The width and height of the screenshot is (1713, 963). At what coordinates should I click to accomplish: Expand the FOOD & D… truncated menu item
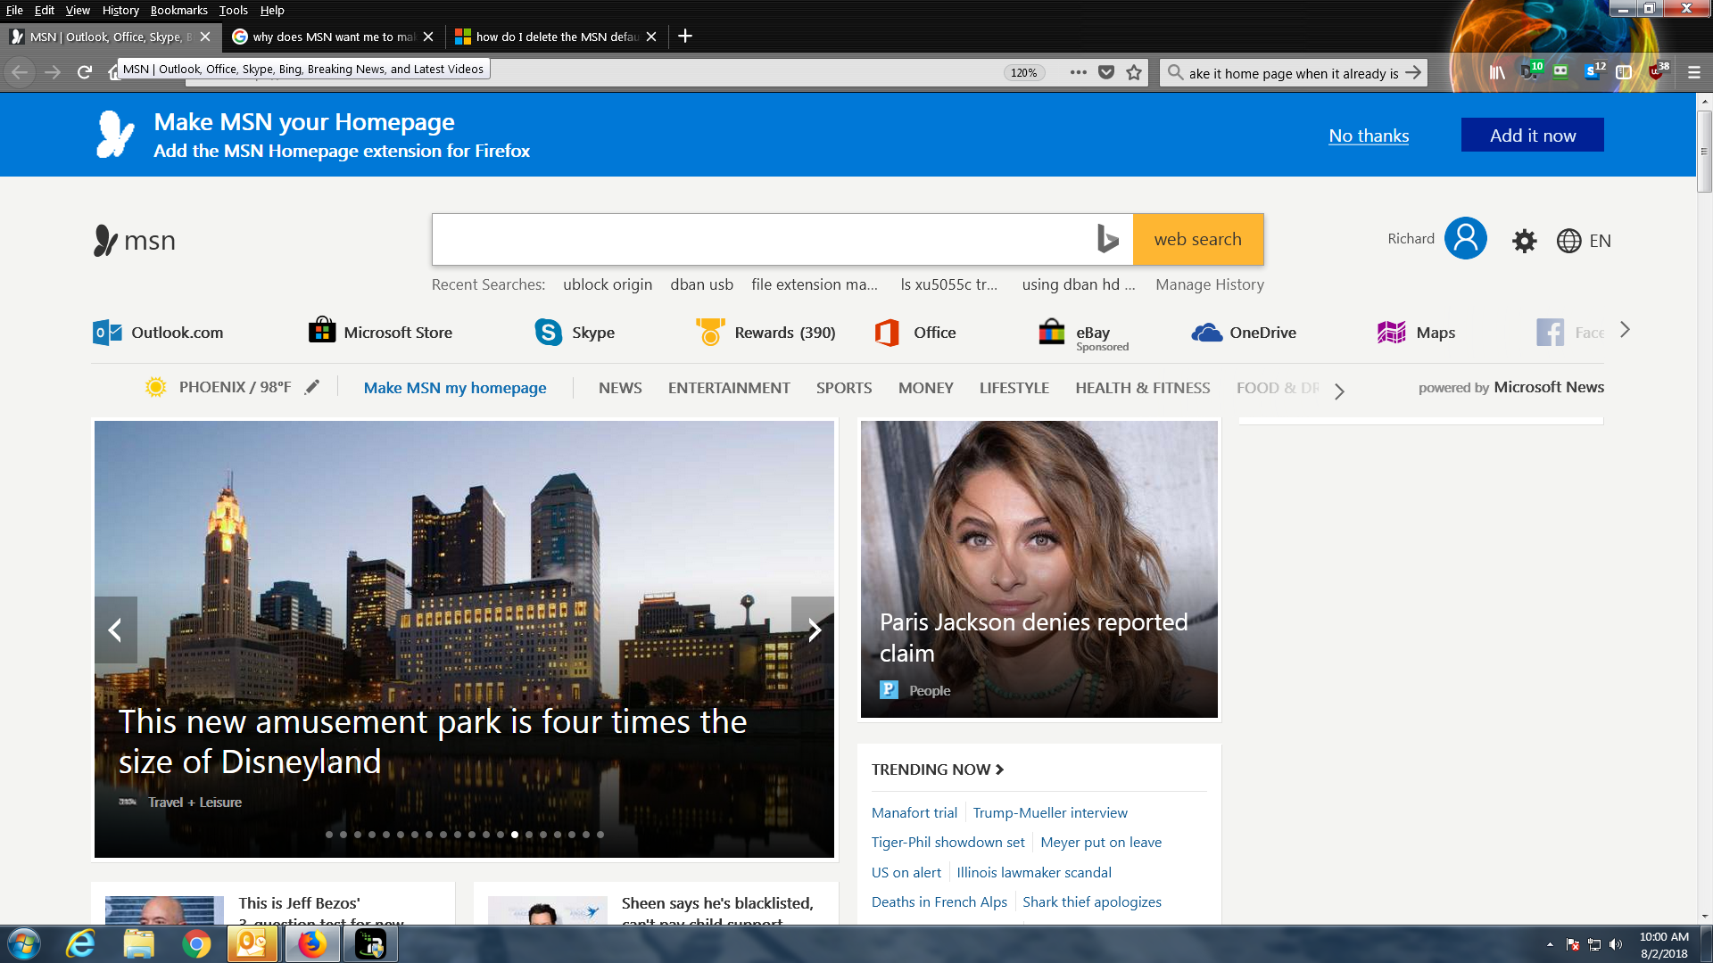[x=1339, y=388]
